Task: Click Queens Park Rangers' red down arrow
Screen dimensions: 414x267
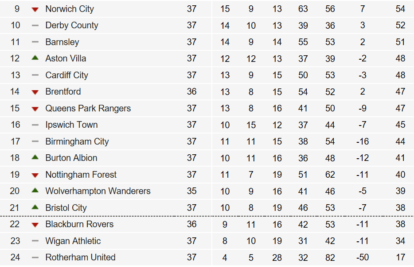Action: click(35, 109)
